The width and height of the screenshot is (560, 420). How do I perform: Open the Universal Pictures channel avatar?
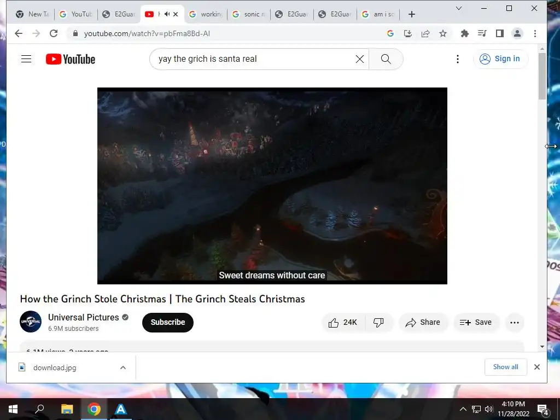tap(31, 322)
